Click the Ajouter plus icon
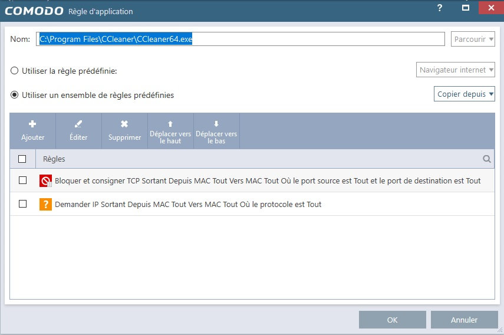 point(32,124)
